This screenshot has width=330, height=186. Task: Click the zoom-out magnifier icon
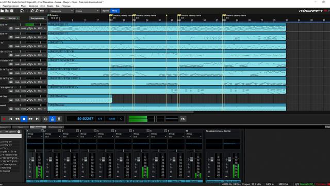click(x=37, y=11)
